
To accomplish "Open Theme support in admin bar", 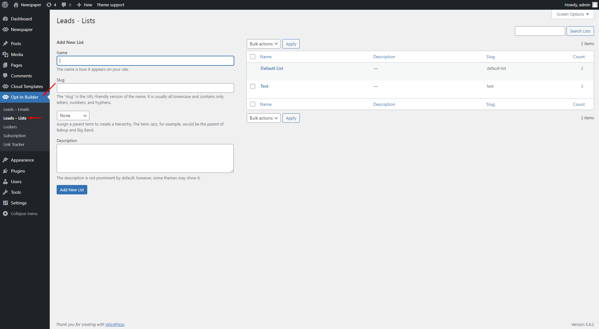I will [x=110, y=5].
